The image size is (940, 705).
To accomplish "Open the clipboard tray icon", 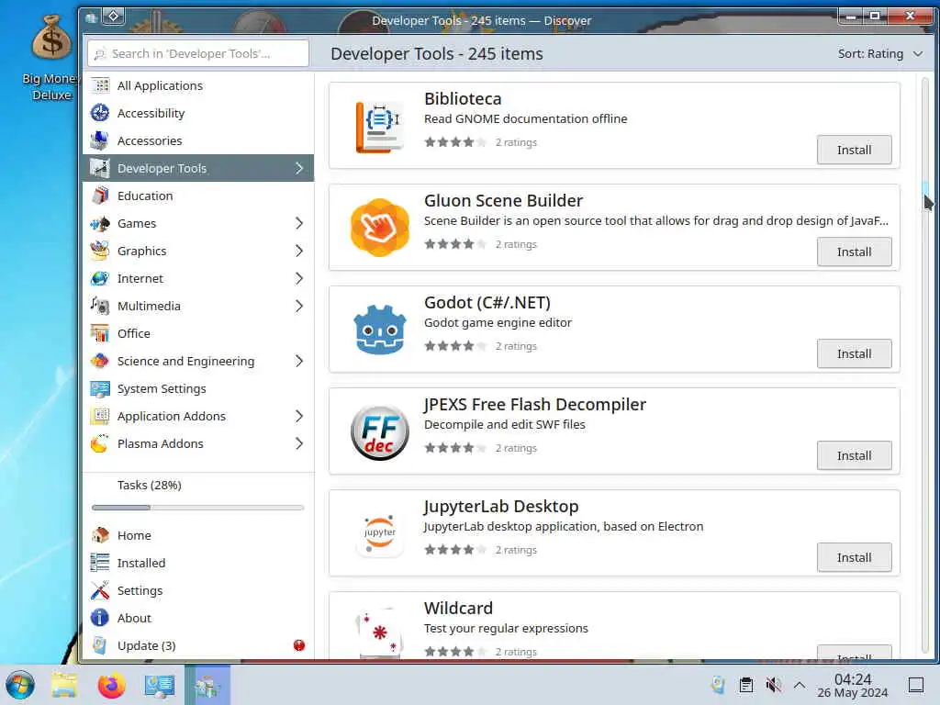I will coord(745,685).
